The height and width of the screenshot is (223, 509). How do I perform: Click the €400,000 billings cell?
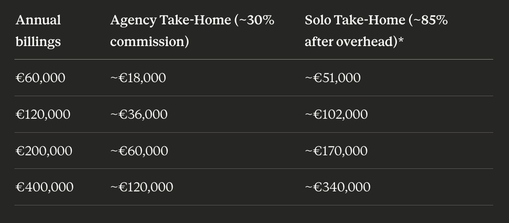pyautogui.click(x=44, y=187)
